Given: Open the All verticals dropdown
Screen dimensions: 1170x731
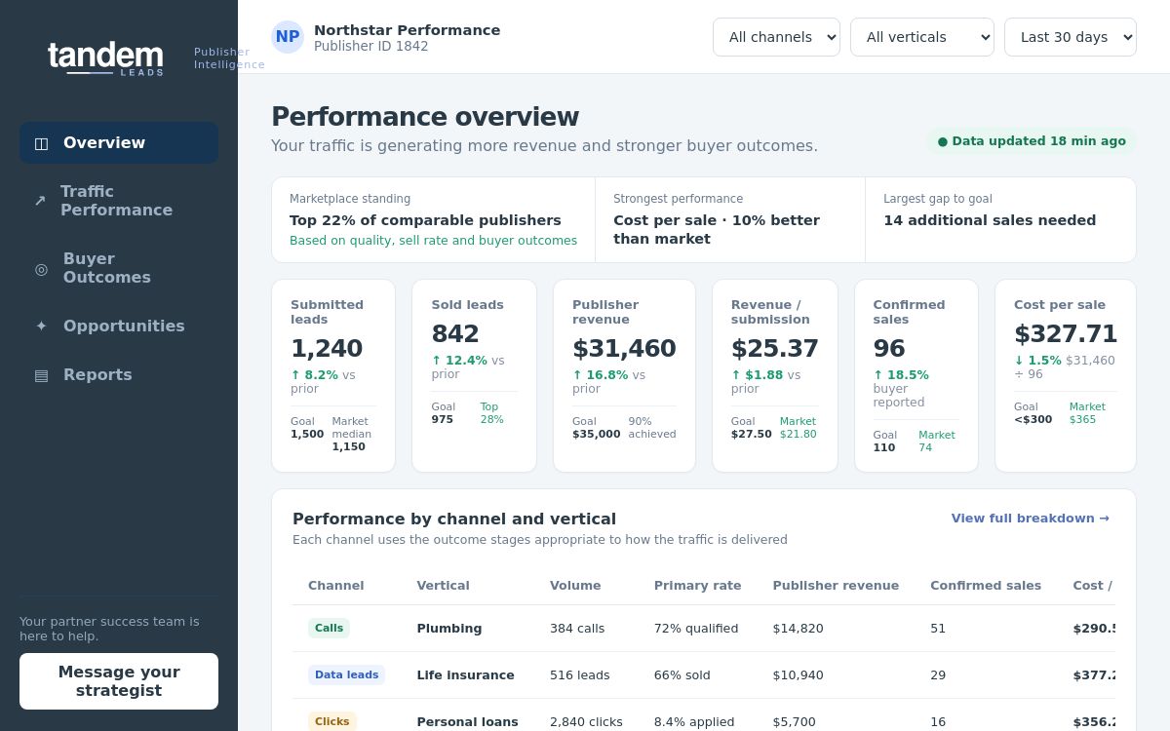Looking at the screenshot, I should (922, 37).
